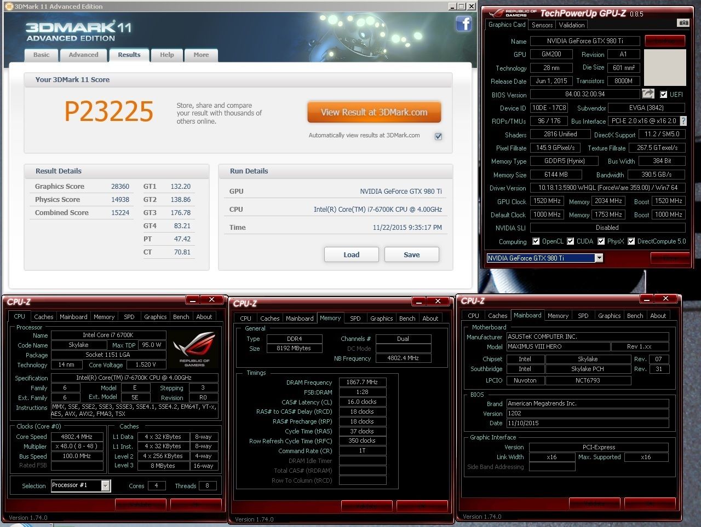Click the camera screenshot icon in GPU-Z
Viewport: 701px width, 527px height.
point(682,23)
